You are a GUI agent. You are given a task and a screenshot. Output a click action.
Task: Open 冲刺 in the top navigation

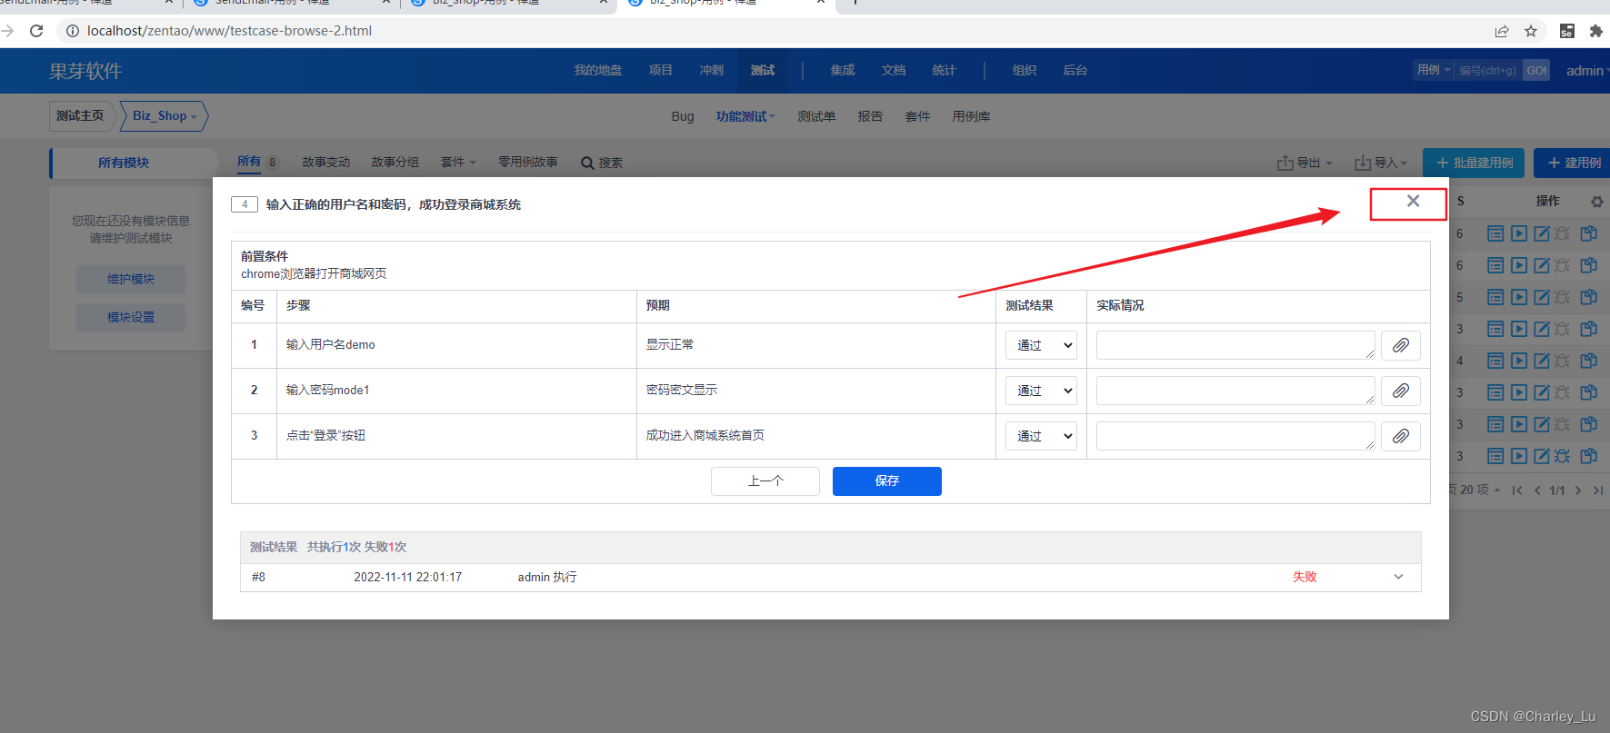click(x=712, y=70)
